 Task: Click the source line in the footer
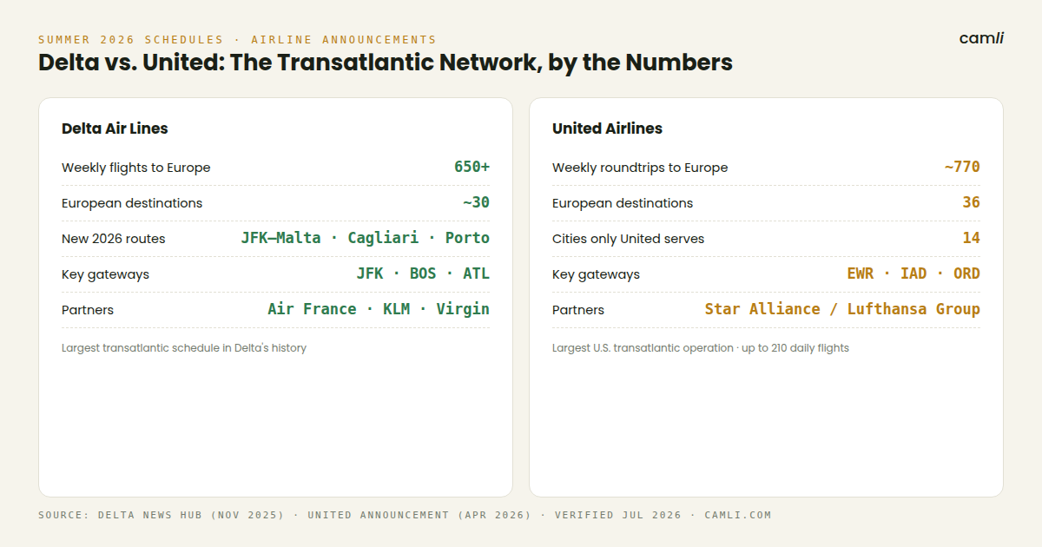click(x=405, y=515)
